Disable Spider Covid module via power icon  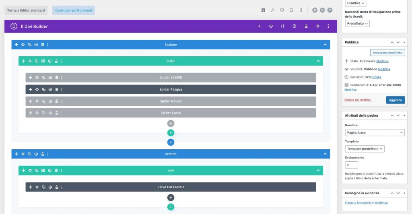click(50, 113)
